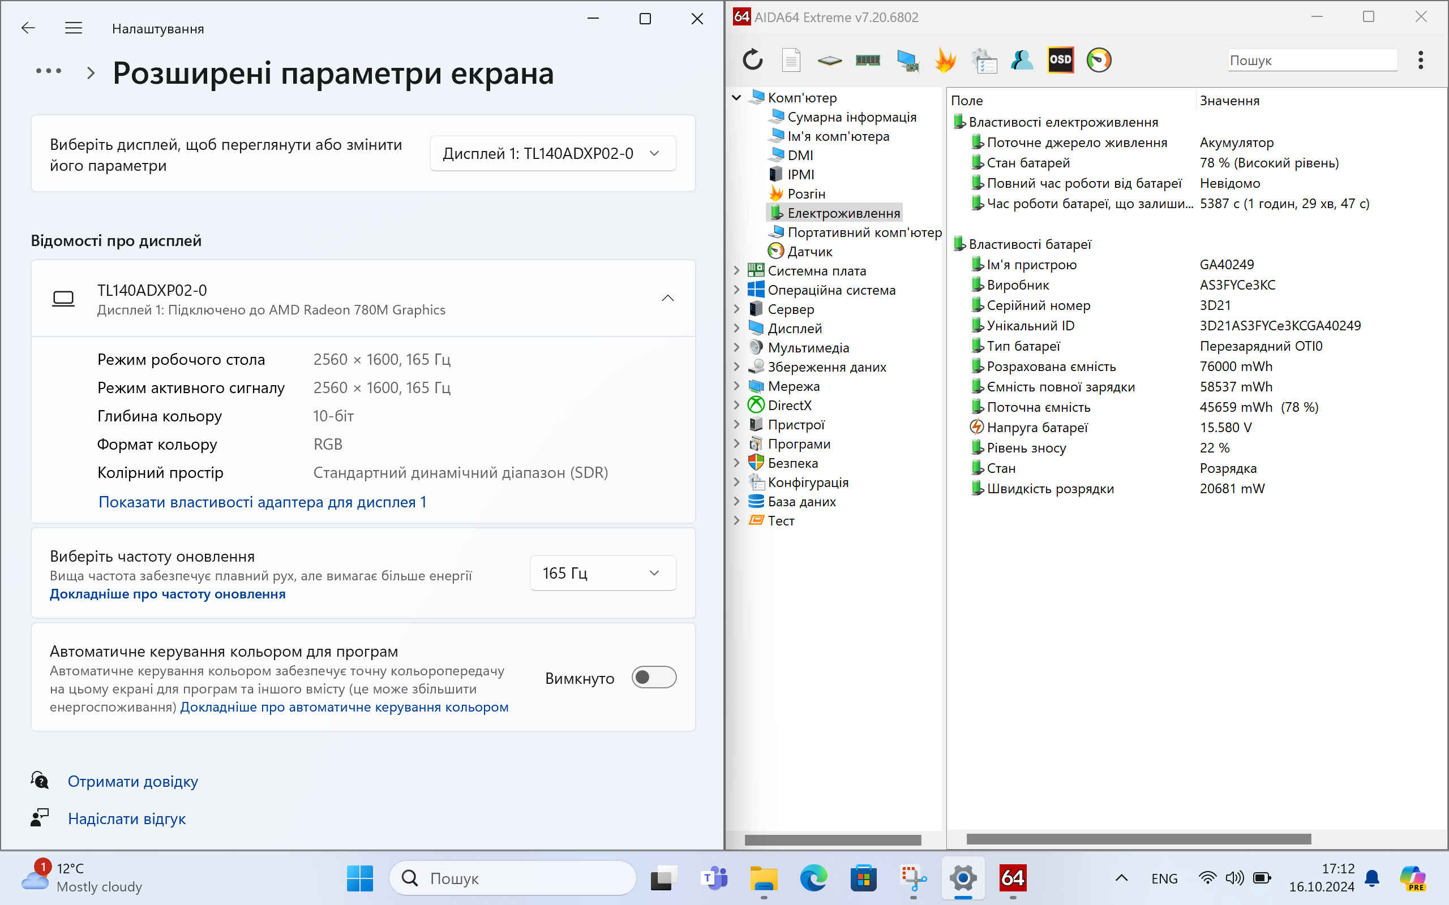Open link about automatic color management
This screenshot has height=905, width=1449.
pyautogui.click(x=344, y=707)
